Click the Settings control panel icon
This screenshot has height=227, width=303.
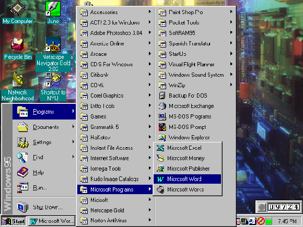pos(22,142)
